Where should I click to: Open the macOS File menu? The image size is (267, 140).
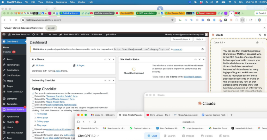(x=26, y=2)
